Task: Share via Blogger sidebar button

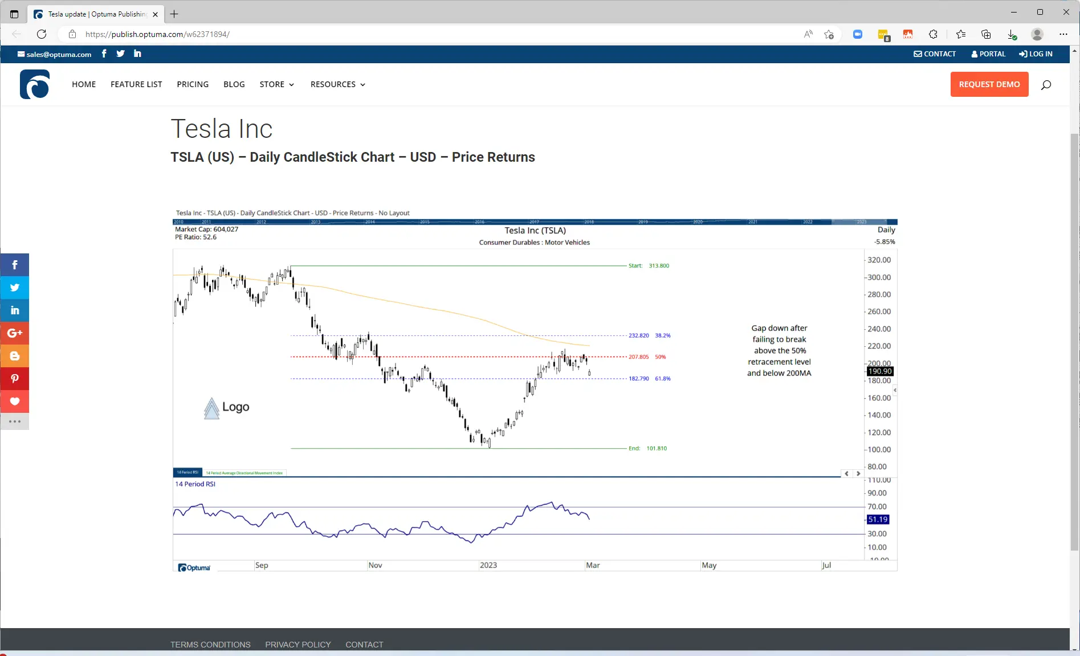Action: (15, 356)
